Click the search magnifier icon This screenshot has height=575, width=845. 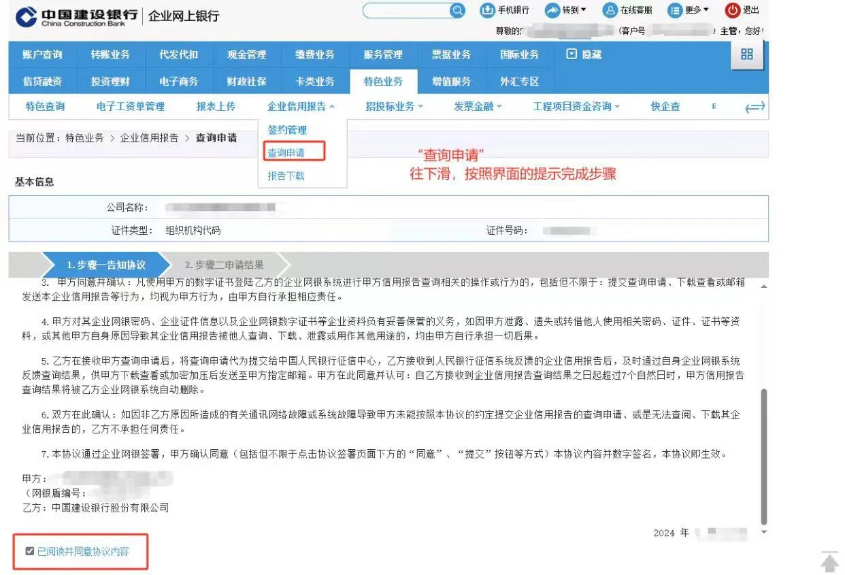pos(458,10)
